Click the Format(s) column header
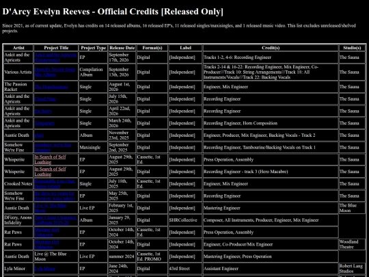This screenshot has width=369, height=277. point(152,48)
